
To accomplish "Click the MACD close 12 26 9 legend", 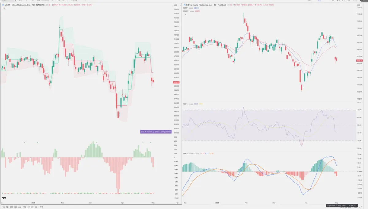I will point(191,153).
